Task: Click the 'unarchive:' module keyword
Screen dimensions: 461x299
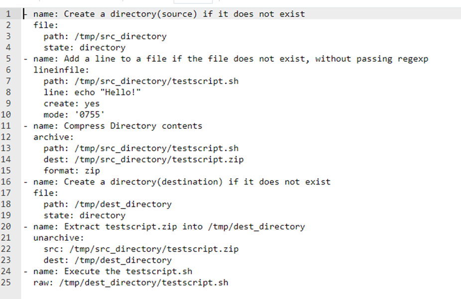Action: pyautogui.click(x=59, y=238)
